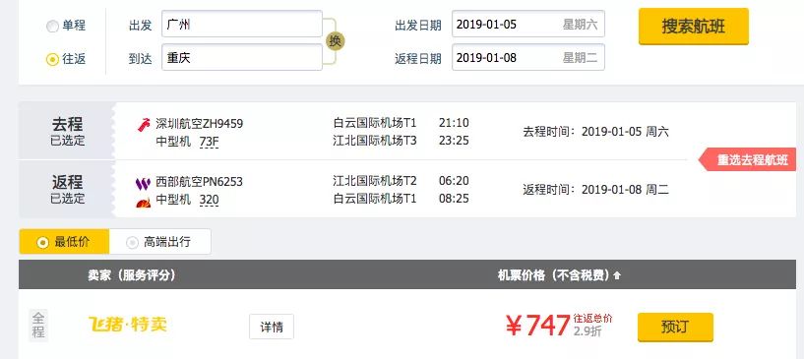Viewport: 804px width, 359px height.
Task: Click the 出发 city field 广州
Action: (242, 24)
